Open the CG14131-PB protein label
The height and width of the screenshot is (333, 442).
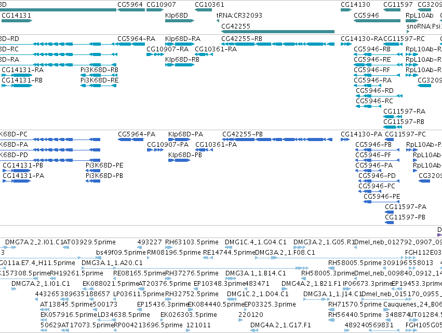pos(23,165)
